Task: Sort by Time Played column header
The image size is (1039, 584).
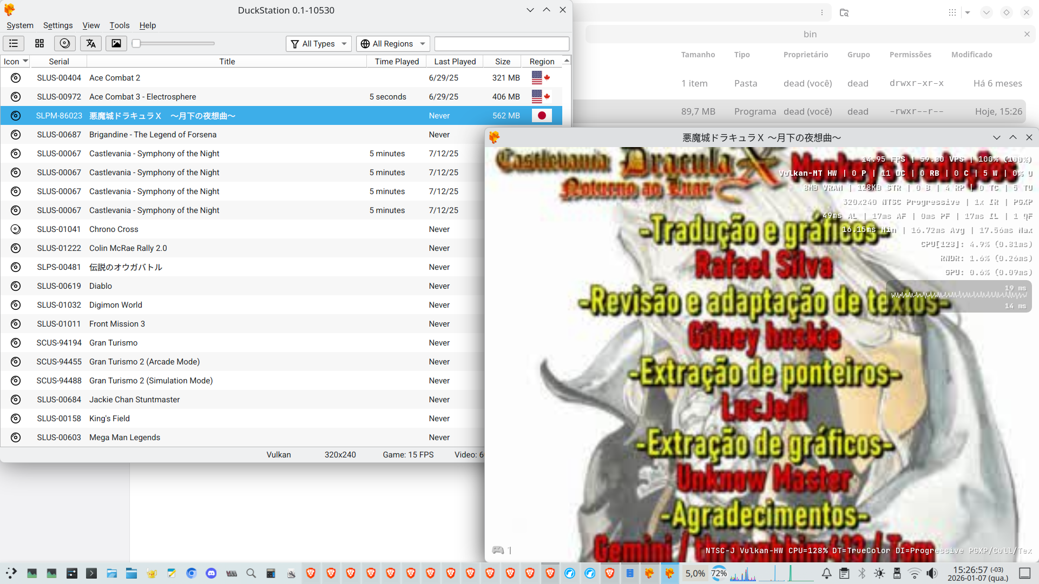Action: coord(397,62)
